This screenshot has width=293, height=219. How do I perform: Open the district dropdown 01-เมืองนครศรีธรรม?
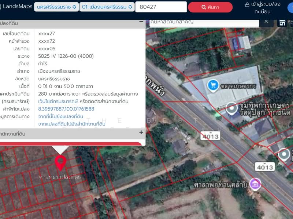(107, 7)
